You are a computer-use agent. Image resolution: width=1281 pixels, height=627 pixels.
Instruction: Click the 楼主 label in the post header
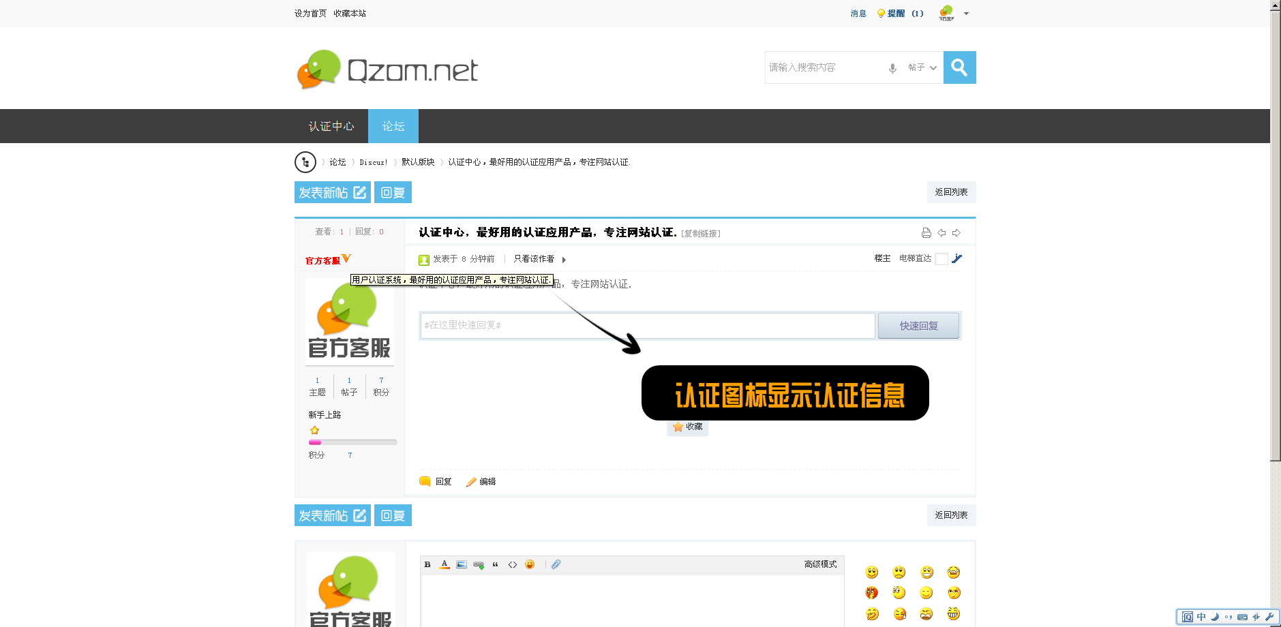pos(882,258)
